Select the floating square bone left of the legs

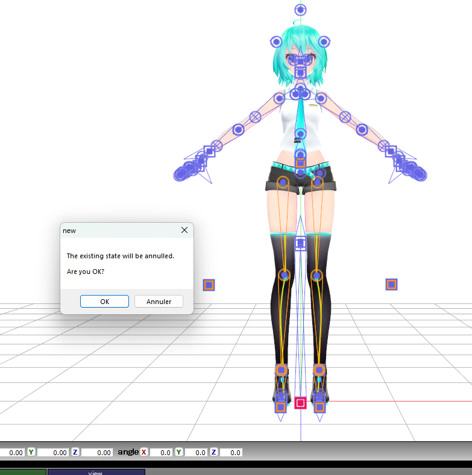click(x=209, y=285)
